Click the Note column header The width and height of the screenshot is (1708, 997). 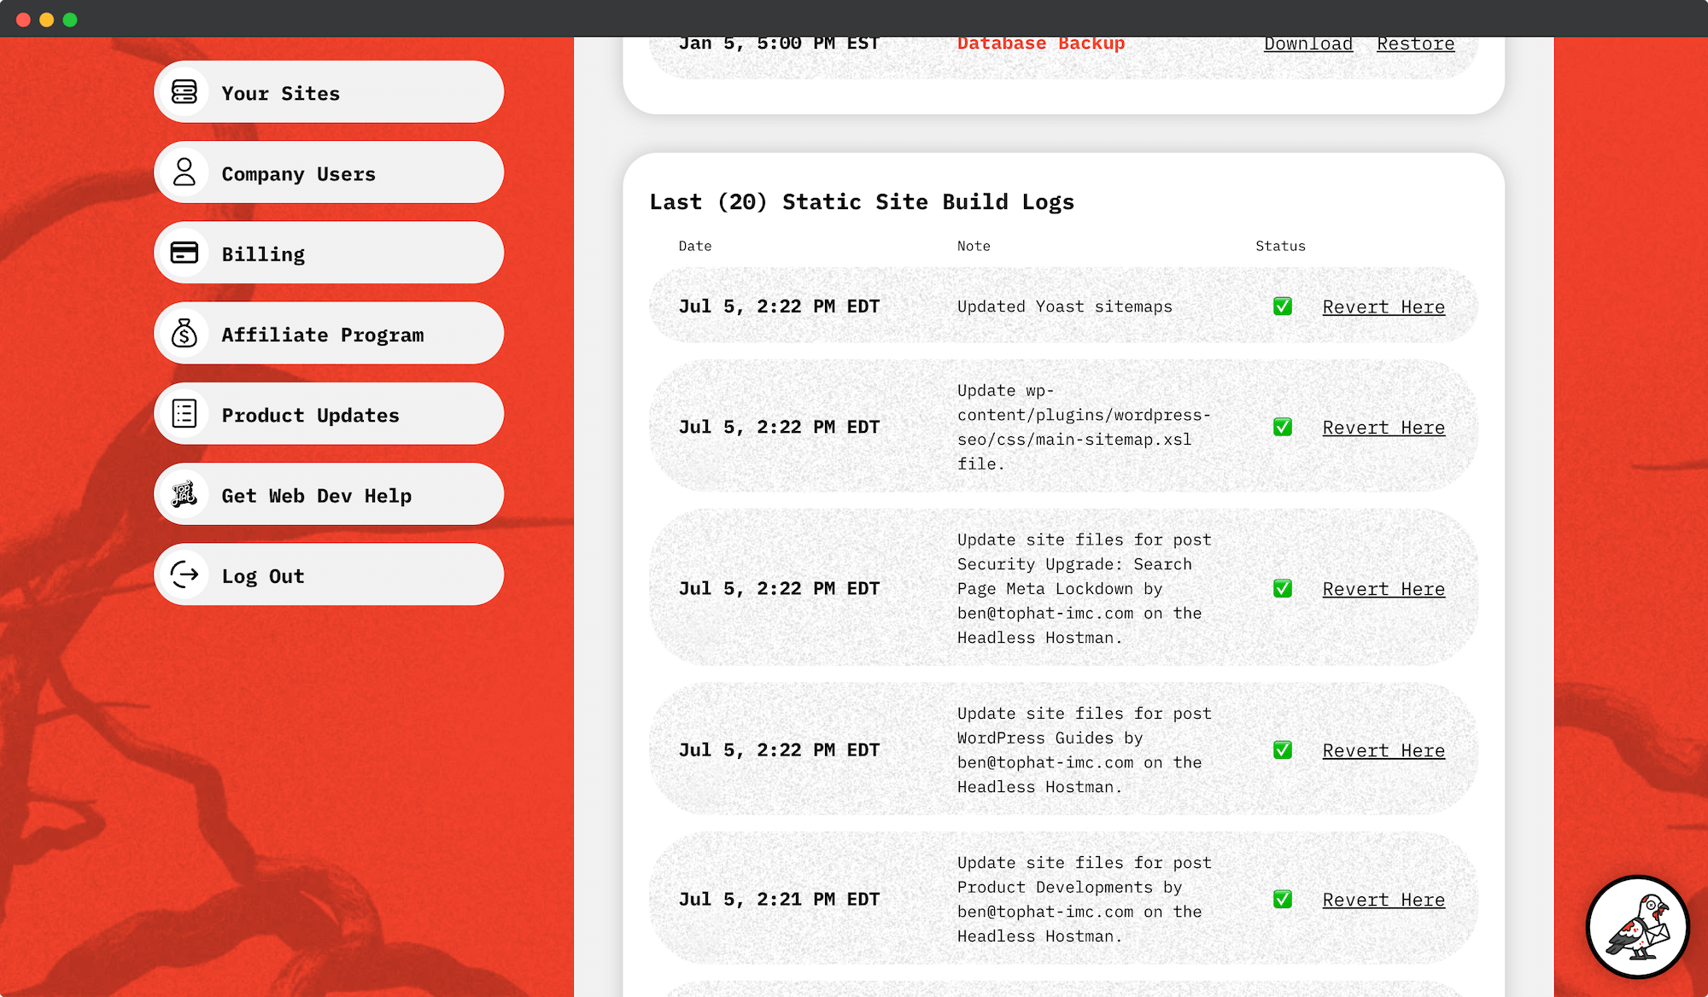pos(974,246)
